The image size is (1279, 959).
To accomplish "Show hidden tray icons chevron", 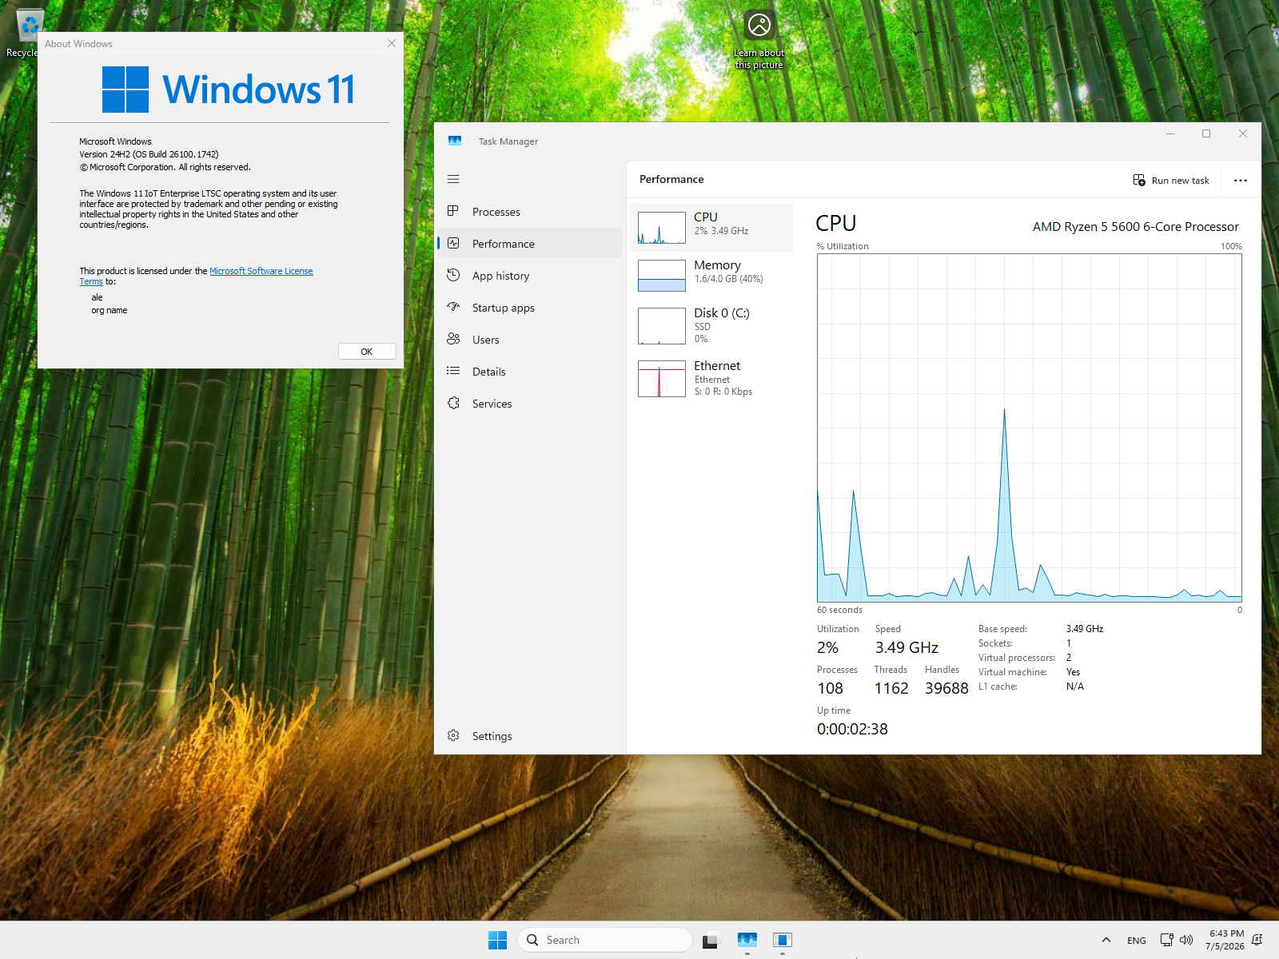I will pos(1106,940).
